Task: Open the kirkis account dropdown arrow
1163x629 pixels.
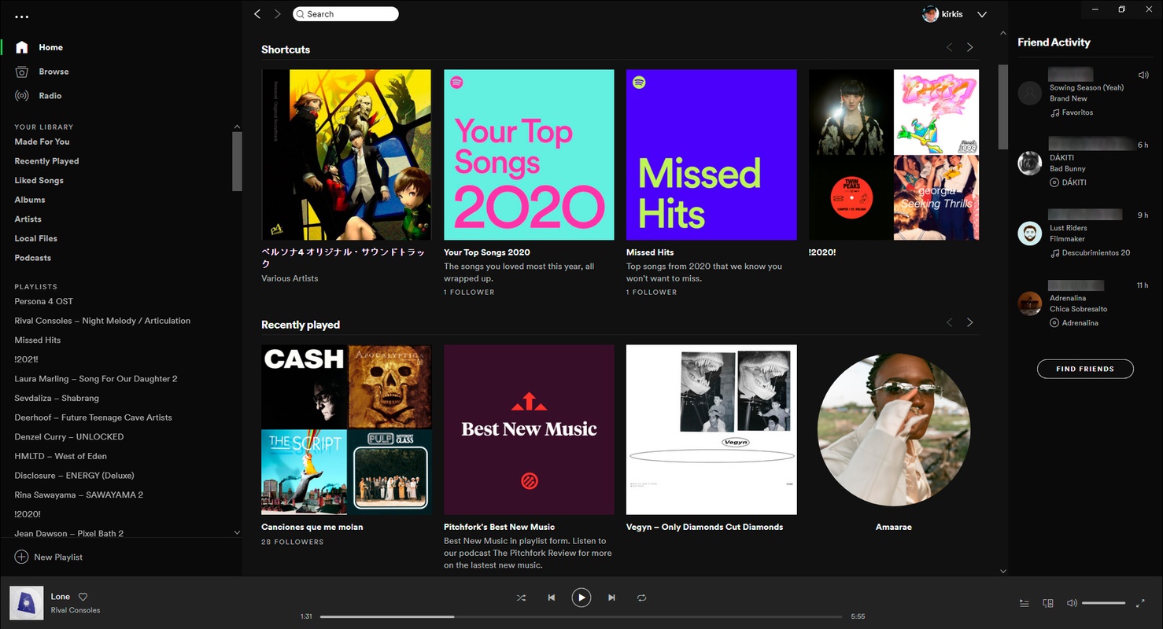Action: (981, 14)
